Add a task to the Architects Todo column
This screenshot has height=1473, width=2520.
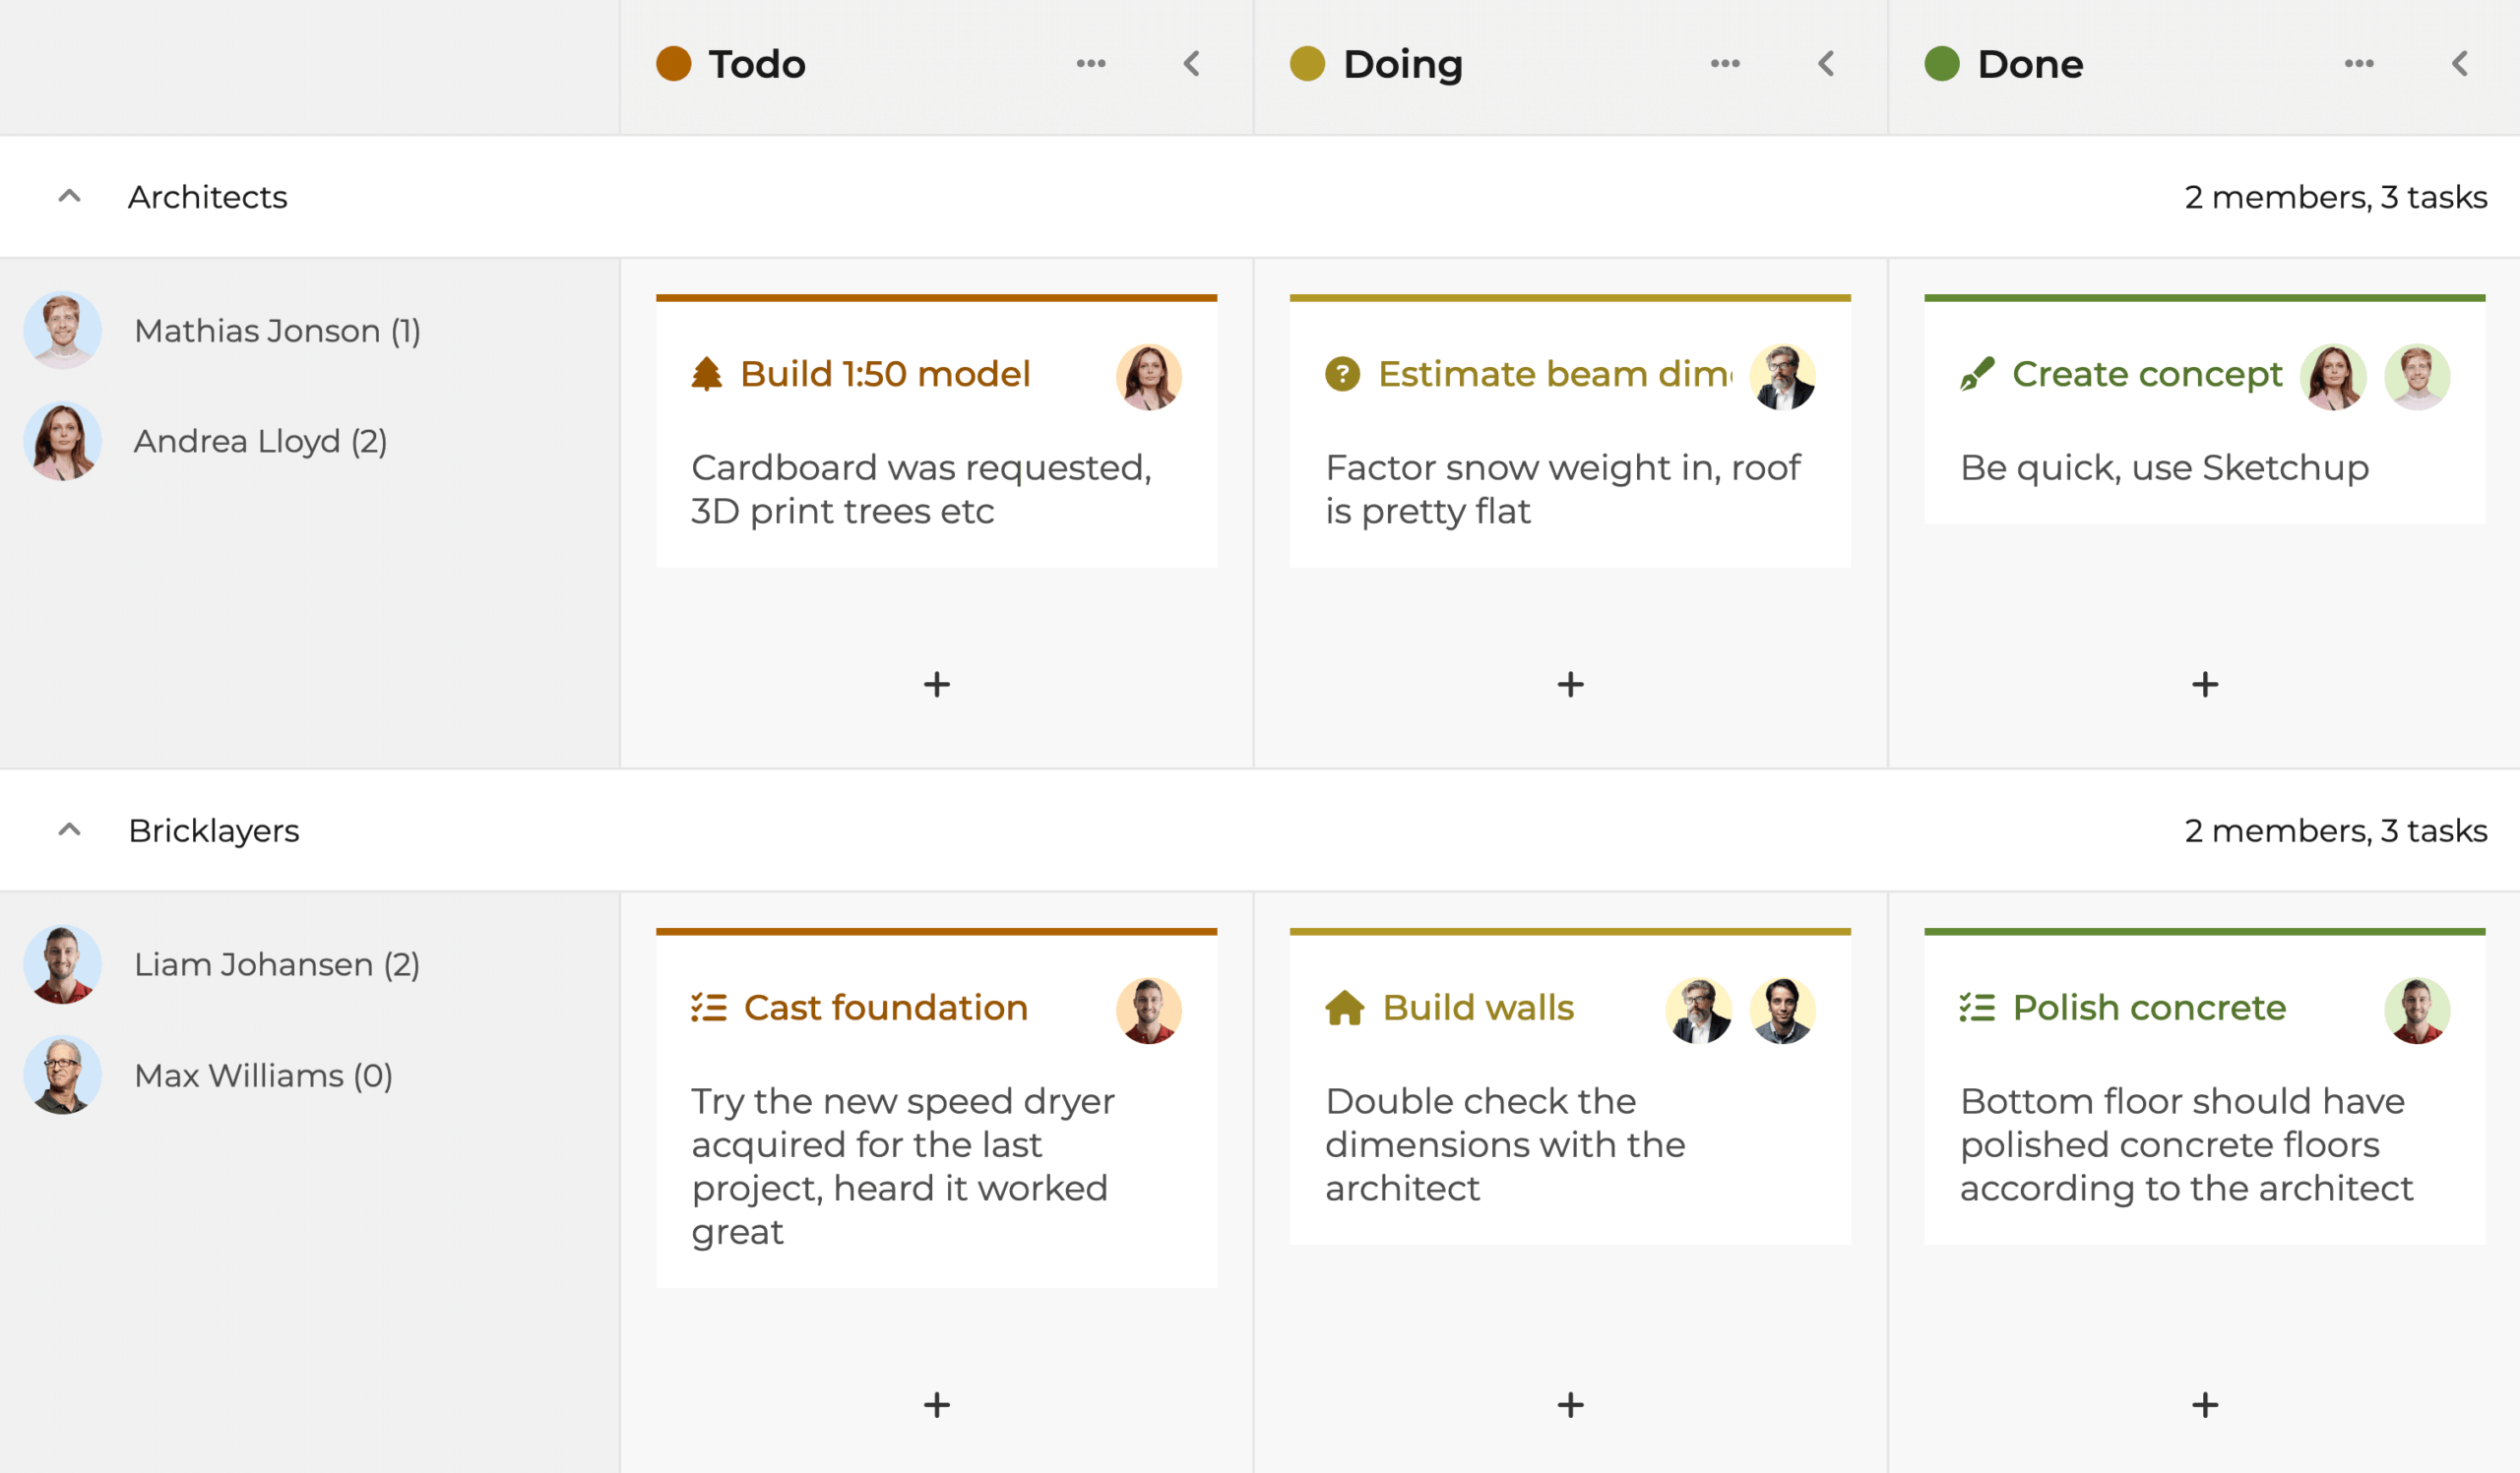tap(936, 685)
